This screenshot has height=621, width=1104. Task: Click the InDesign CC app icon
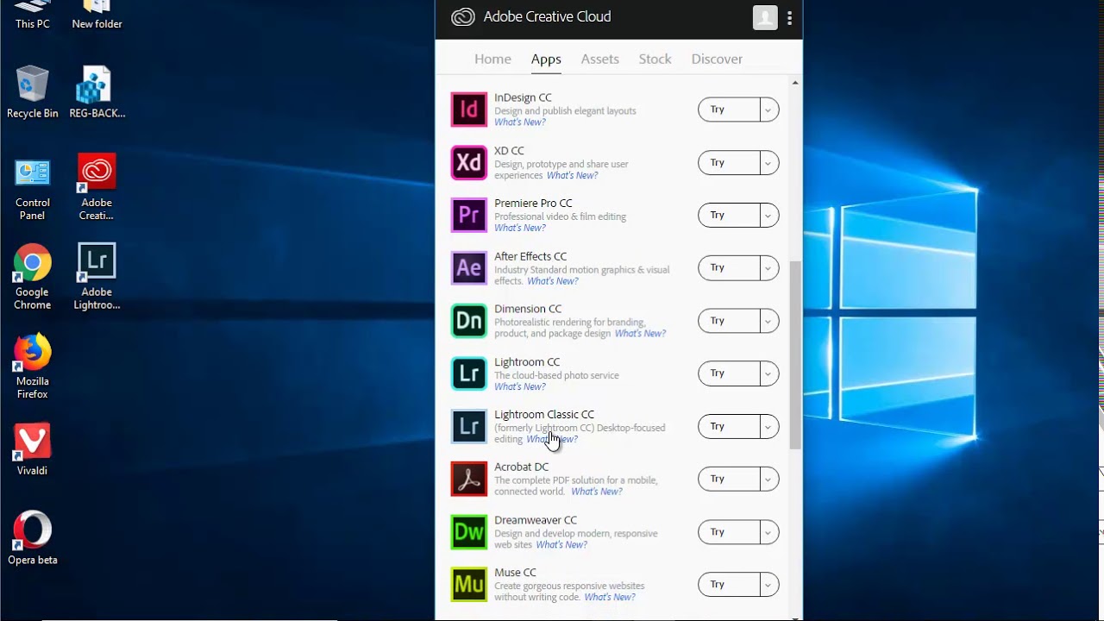click(469, 110)
